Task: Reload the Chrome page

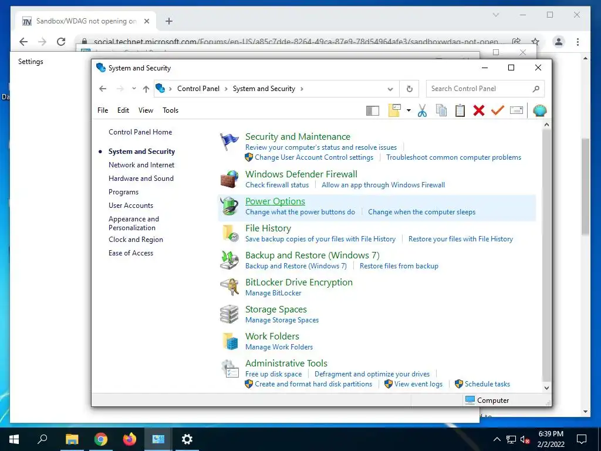Action: point(61,42)
